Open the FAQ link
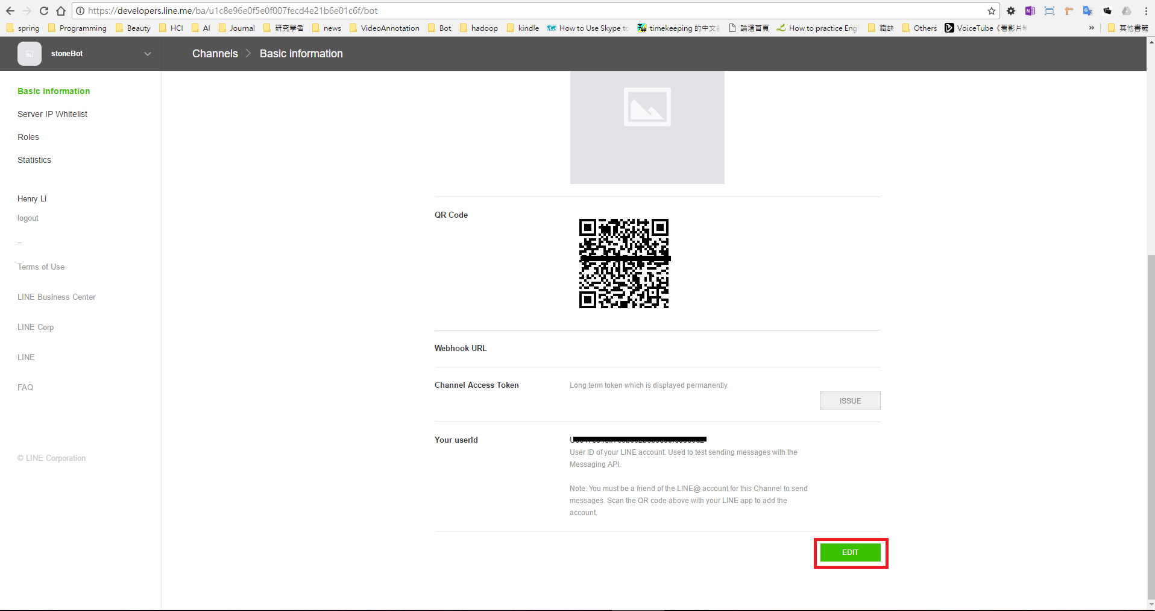The height and width of the screenshot is (611, 1155). click(25, 387)
